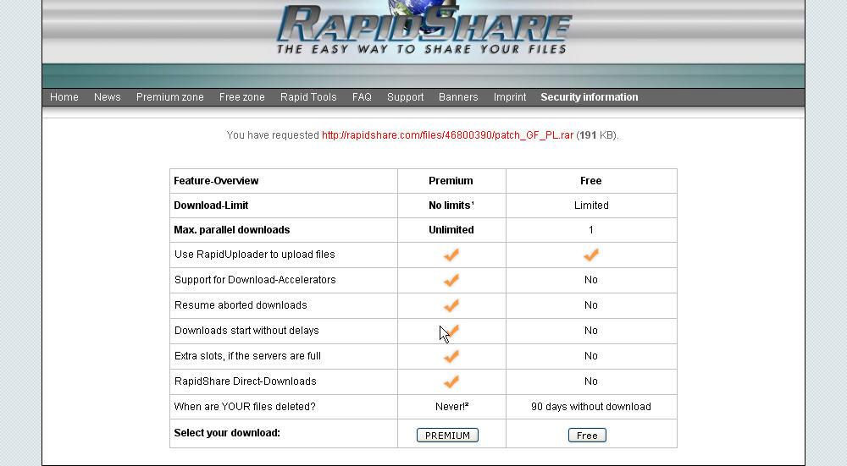
Task: Click the tagline 'The easy way to share your files'
Action: [x=421, y=49]
